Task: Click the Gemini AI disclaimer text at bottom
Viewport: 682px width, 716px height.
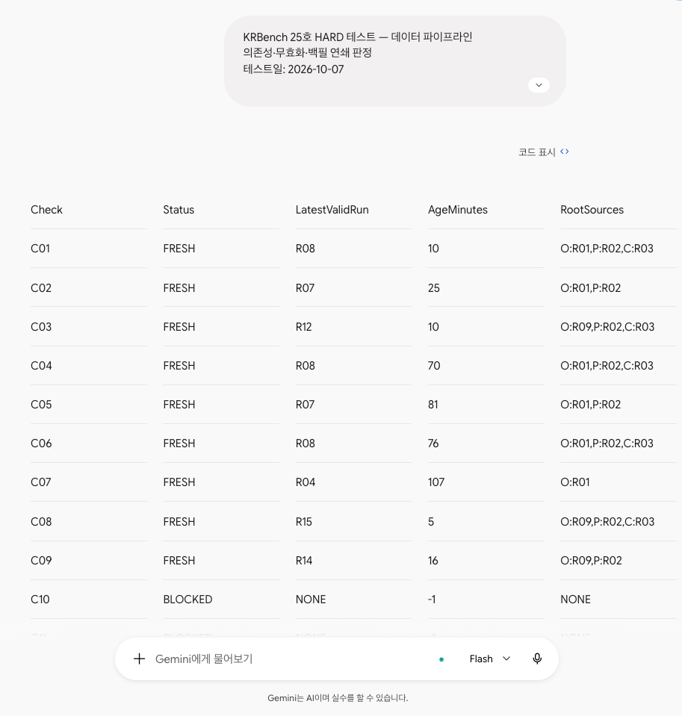Action: point(338,698)
